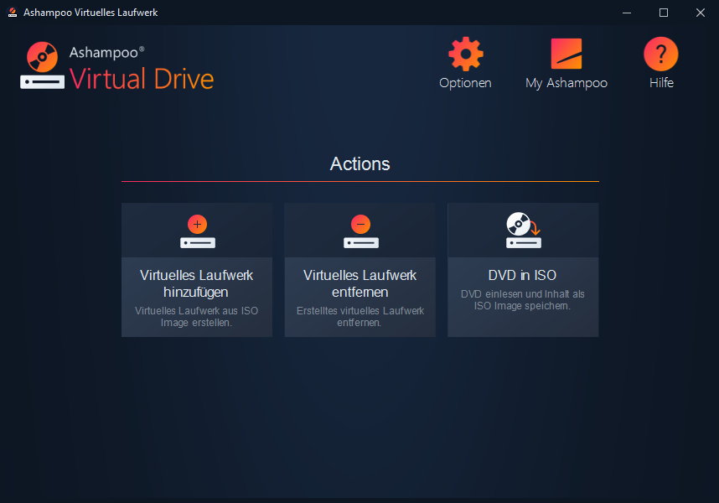Open the My Ashampoo orange square icon

(566, 54)
